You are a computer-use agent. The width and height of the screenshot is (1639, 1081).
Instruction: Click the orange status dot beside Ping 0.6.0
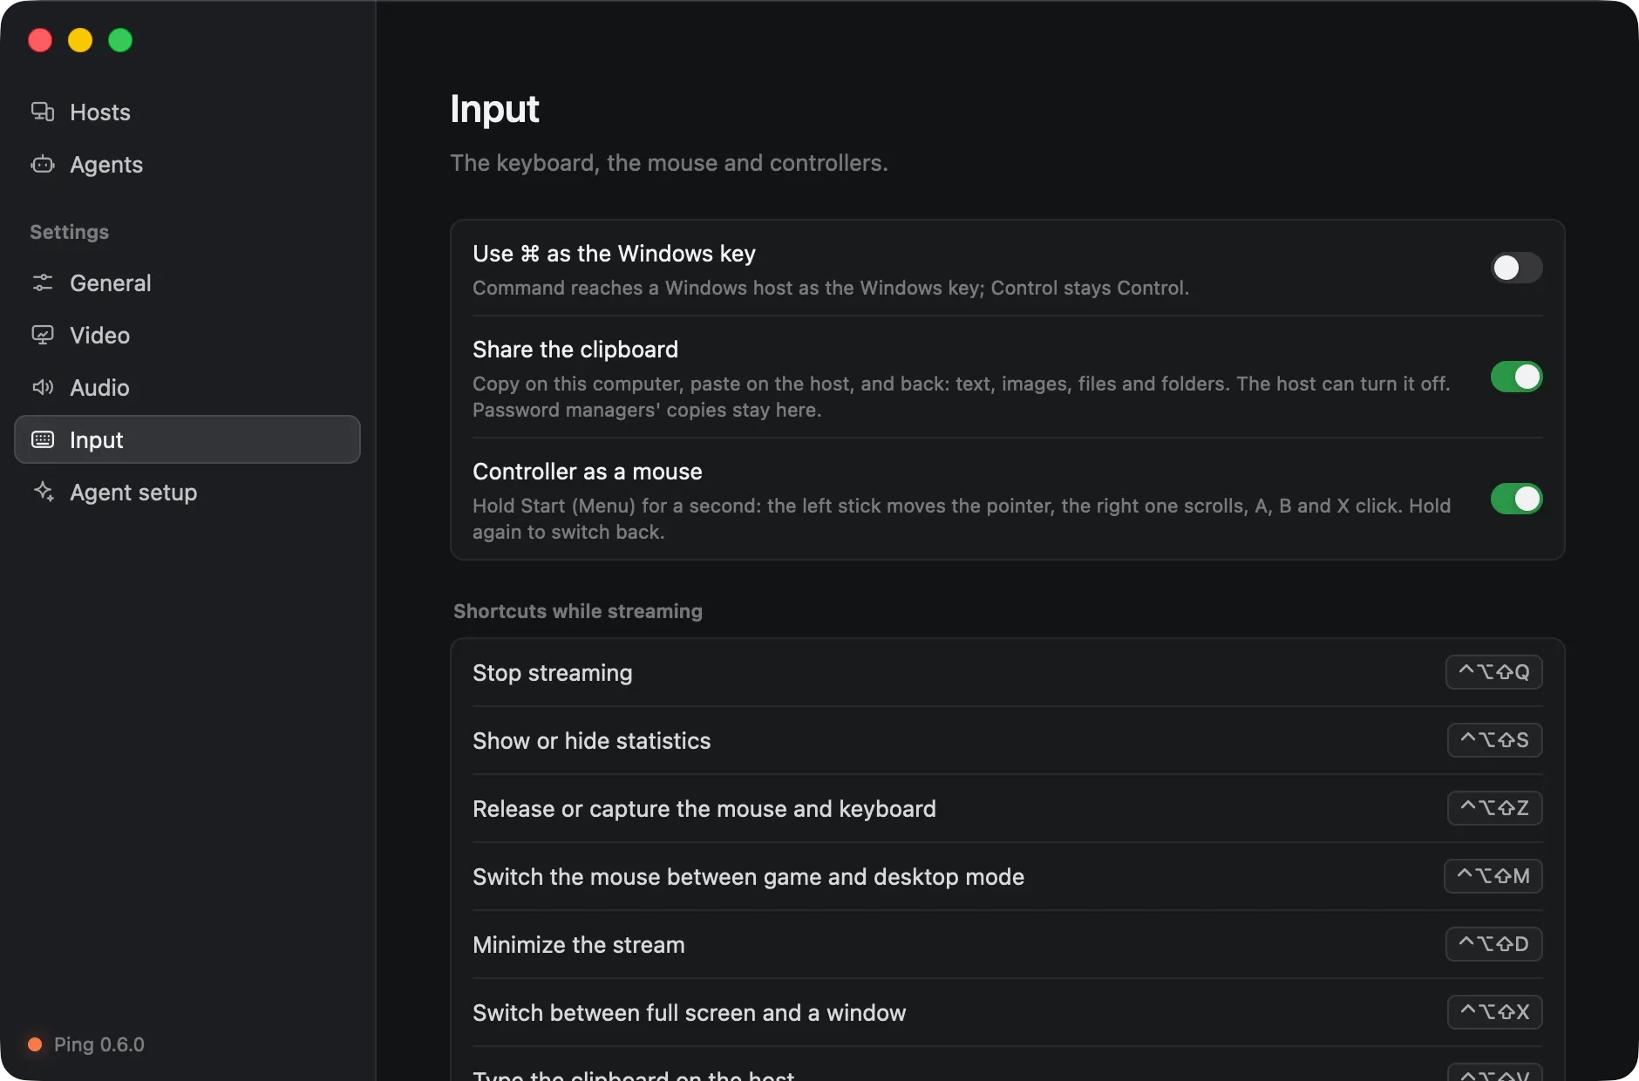tap(35, 1044)
